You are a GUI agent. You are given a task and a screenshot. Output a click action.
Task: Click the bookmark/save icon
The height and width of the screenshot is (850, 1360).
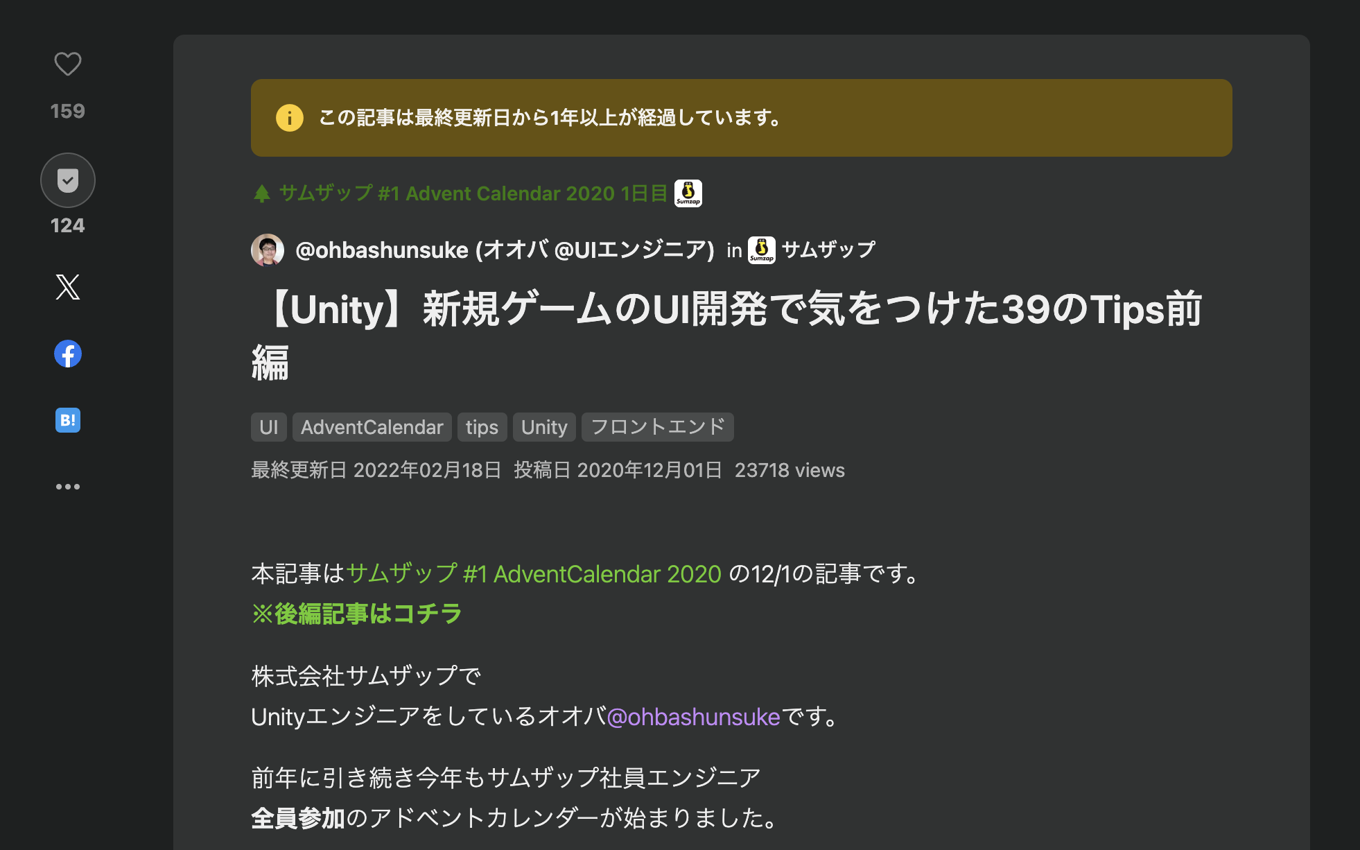pyautogui.click(x=67, y=180)
